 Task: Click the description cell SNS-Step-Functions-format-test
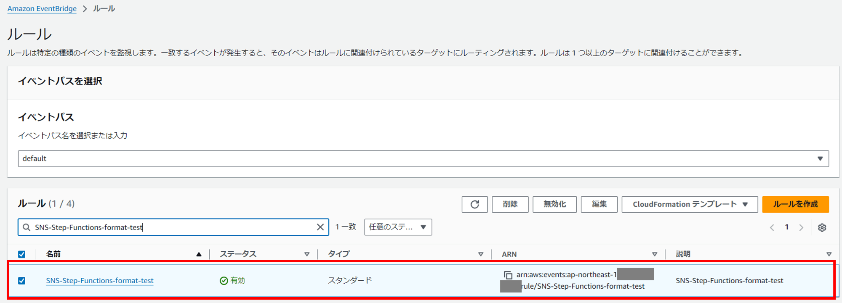[729, 281]
